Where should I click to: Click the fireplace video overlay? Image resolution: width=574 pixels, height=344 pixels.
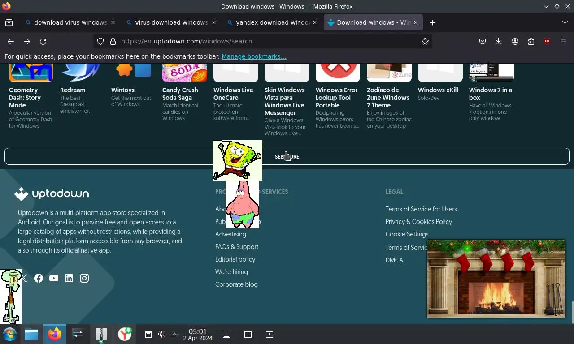[x=496, y=279]
